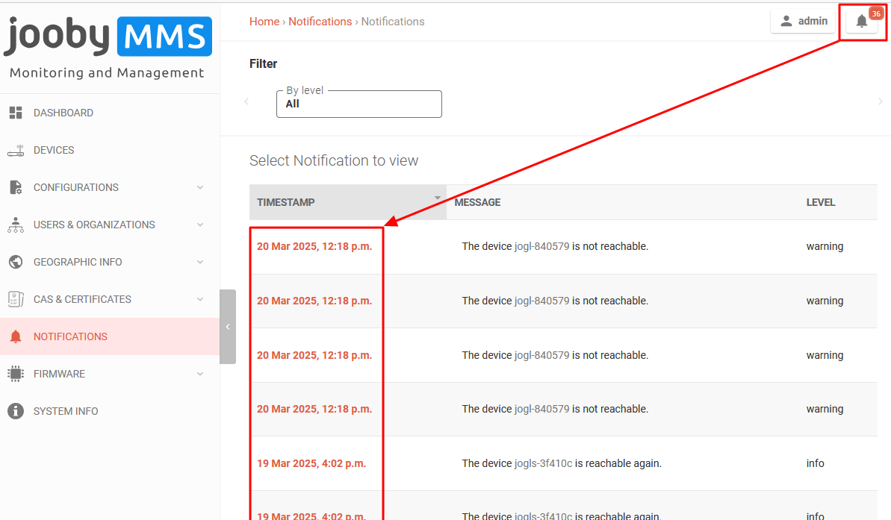Click the CAs & Certificates icon

point(16,299)
